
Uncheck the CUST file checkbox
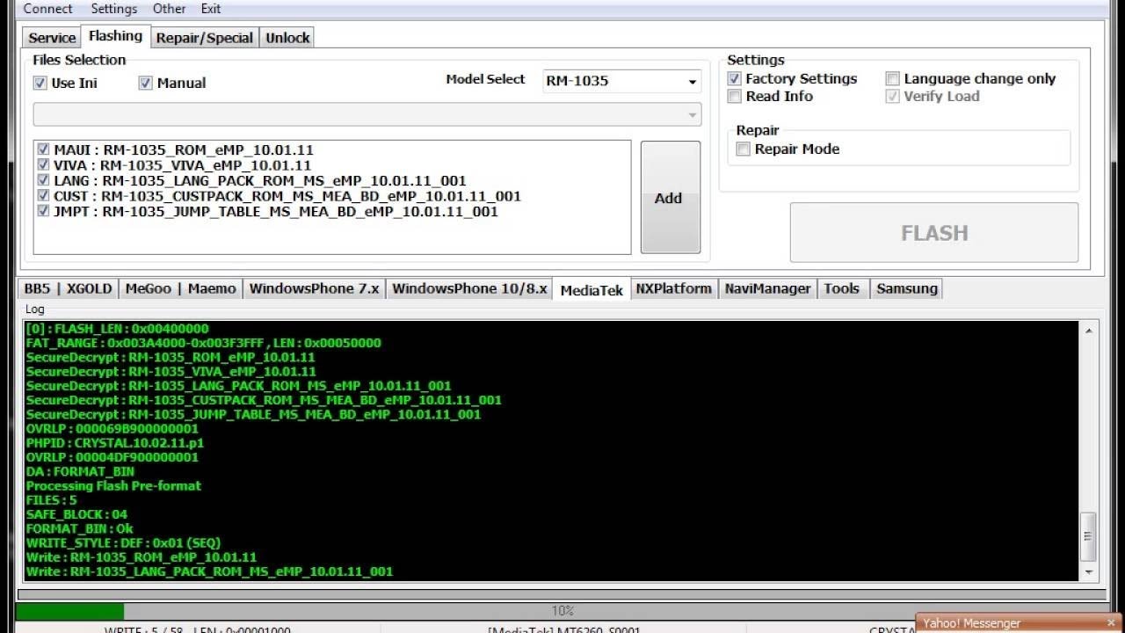tap(43, 195)
